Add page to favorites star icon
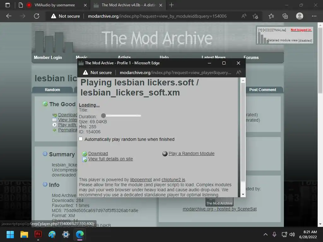 (255, 16)
